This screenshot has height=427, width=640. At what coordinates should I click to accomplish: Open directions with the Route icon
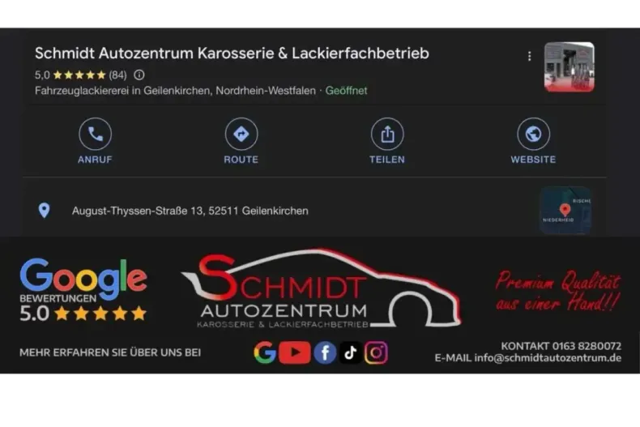click(x=241, y=134)
